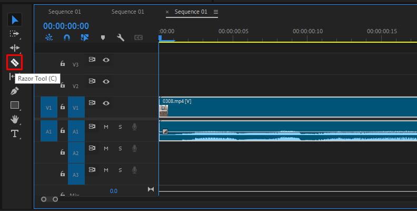Toggle V1 source patching button

(x=49, y=108)
